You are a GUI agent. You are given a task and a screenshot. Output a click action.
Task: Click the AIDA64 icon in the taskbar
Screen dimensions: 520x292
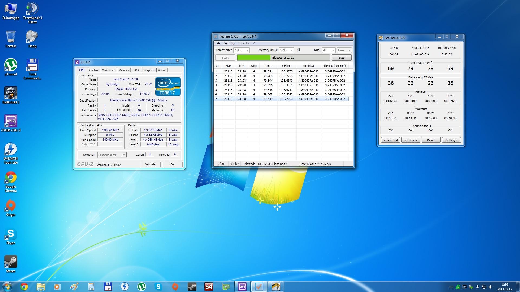coord(209,287)
